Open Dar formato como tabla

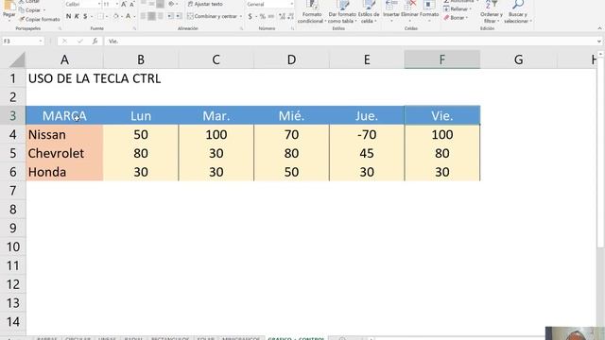(342, 12)
